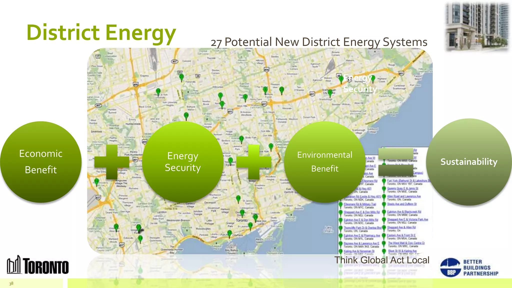
Task: Open Eglinton Ave E & Pharmacy Ave link
Action: click(362, 236)
